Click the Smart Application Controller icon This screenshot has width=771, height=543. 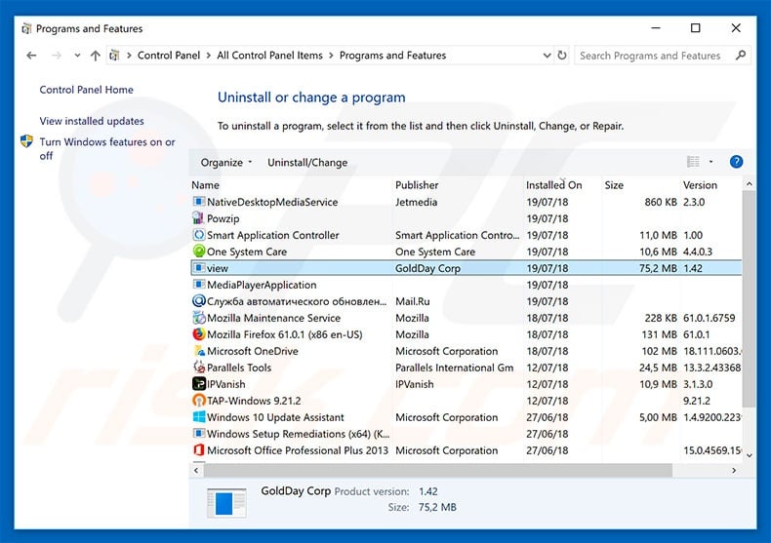[199, 235]
